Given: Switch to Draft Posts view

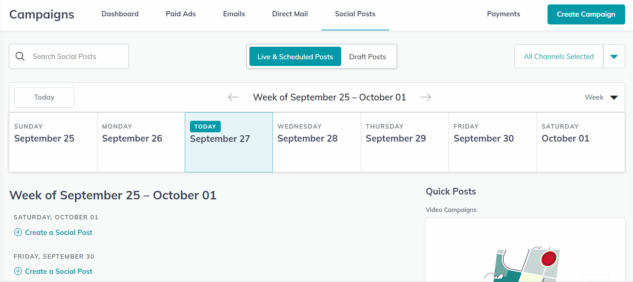Looking at the screenshot, I should pyautogui.click(x=368, y=56).
